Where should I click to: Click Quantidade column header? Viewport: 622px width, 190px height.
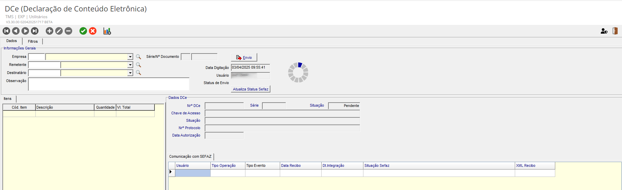click(105, 107)
